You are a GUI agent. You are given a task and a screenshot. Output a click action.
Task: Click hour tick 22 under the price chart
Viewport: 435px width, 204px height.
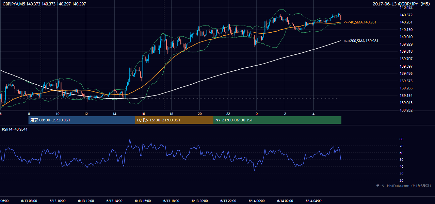pos(228,114)
